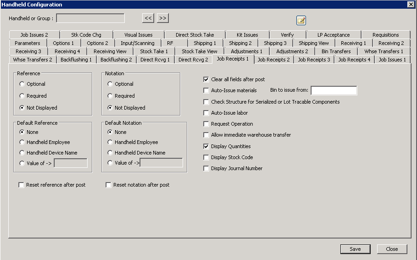Click the Close button at bottom
Image resolution: width=417 pixels, height=260 pixels.
[392, 249]
